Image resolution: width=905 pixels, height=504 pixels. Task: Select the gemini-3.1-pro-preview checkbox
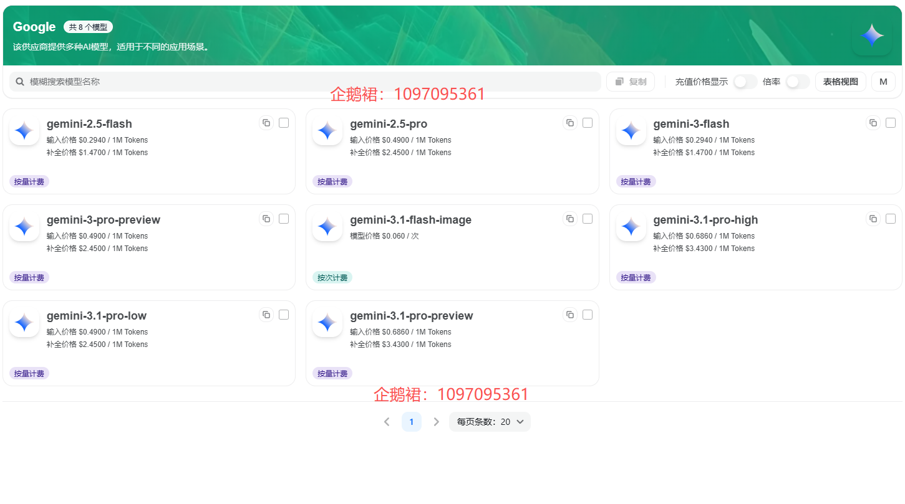[588, 315]
